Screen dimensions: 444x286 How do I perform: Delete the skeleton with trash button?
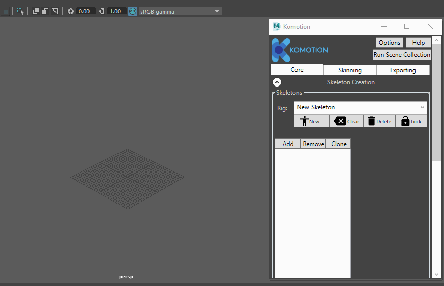point(379,121)
